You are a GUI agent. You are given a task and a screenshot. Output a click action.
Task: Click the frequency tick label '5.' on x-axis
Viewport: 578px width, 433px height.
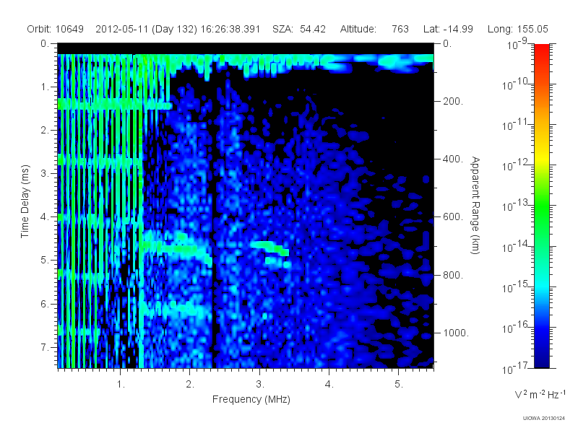tap(399, 385)
